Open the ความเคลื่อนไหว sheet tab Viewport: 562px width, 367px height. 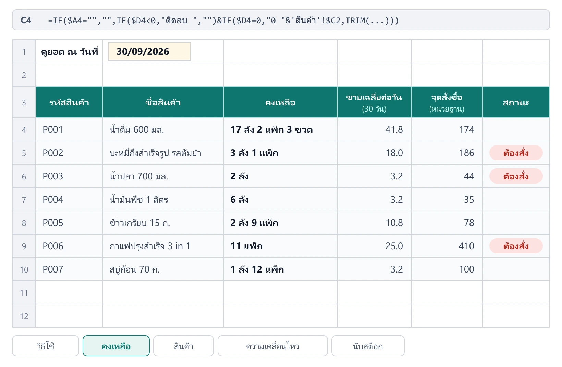(273, 346)
